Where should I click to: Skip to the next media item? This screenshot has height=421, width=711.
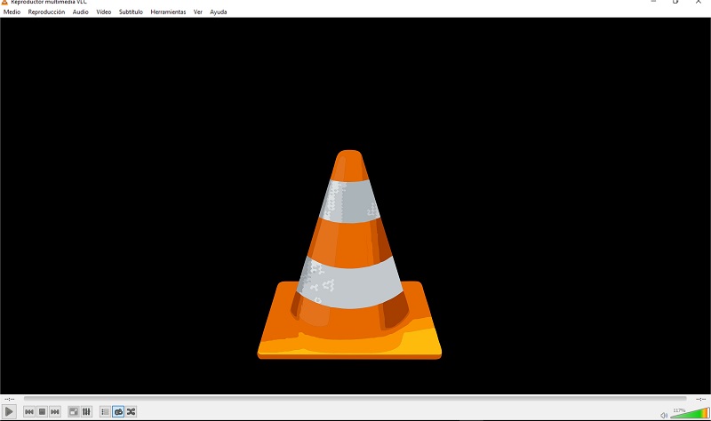tap(55, 411)
